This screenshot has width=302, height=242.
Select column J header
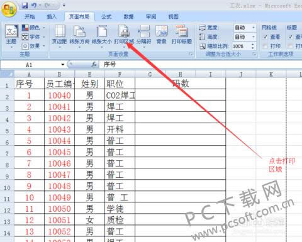[x=241, y=74]
